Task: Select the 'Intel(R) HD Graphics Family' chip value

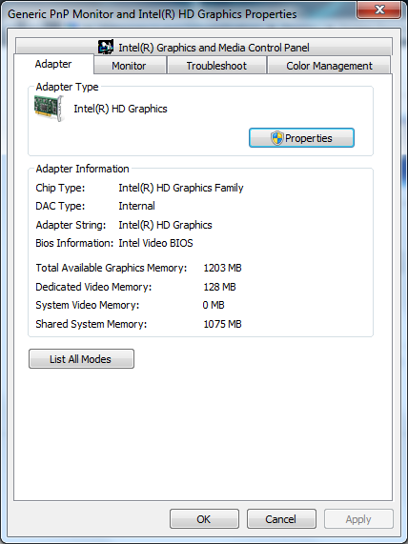Action: pyautogui.click(x=181, y=188)
